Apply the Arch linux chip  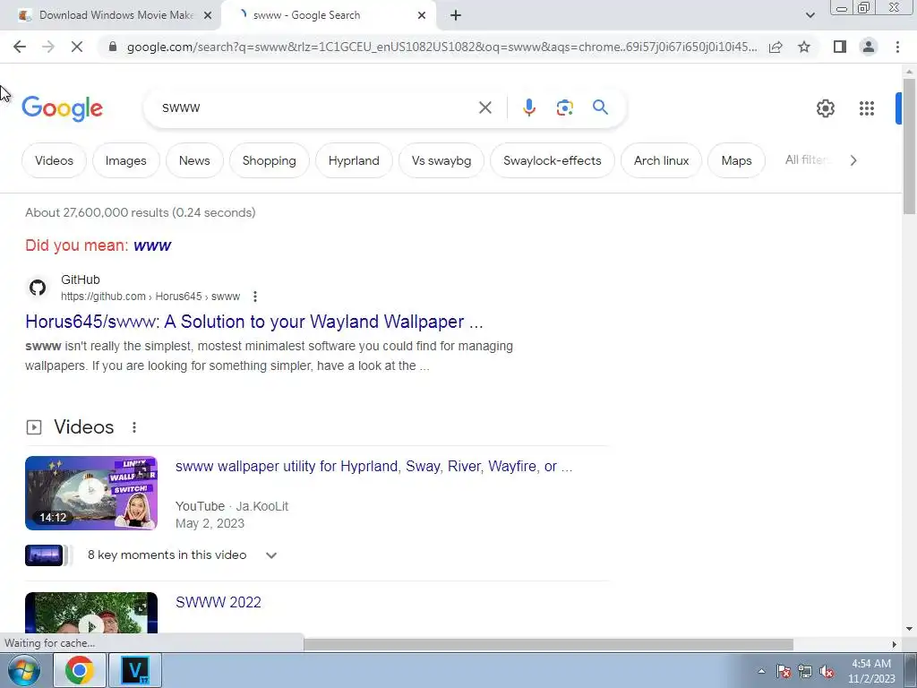(662, 160)
